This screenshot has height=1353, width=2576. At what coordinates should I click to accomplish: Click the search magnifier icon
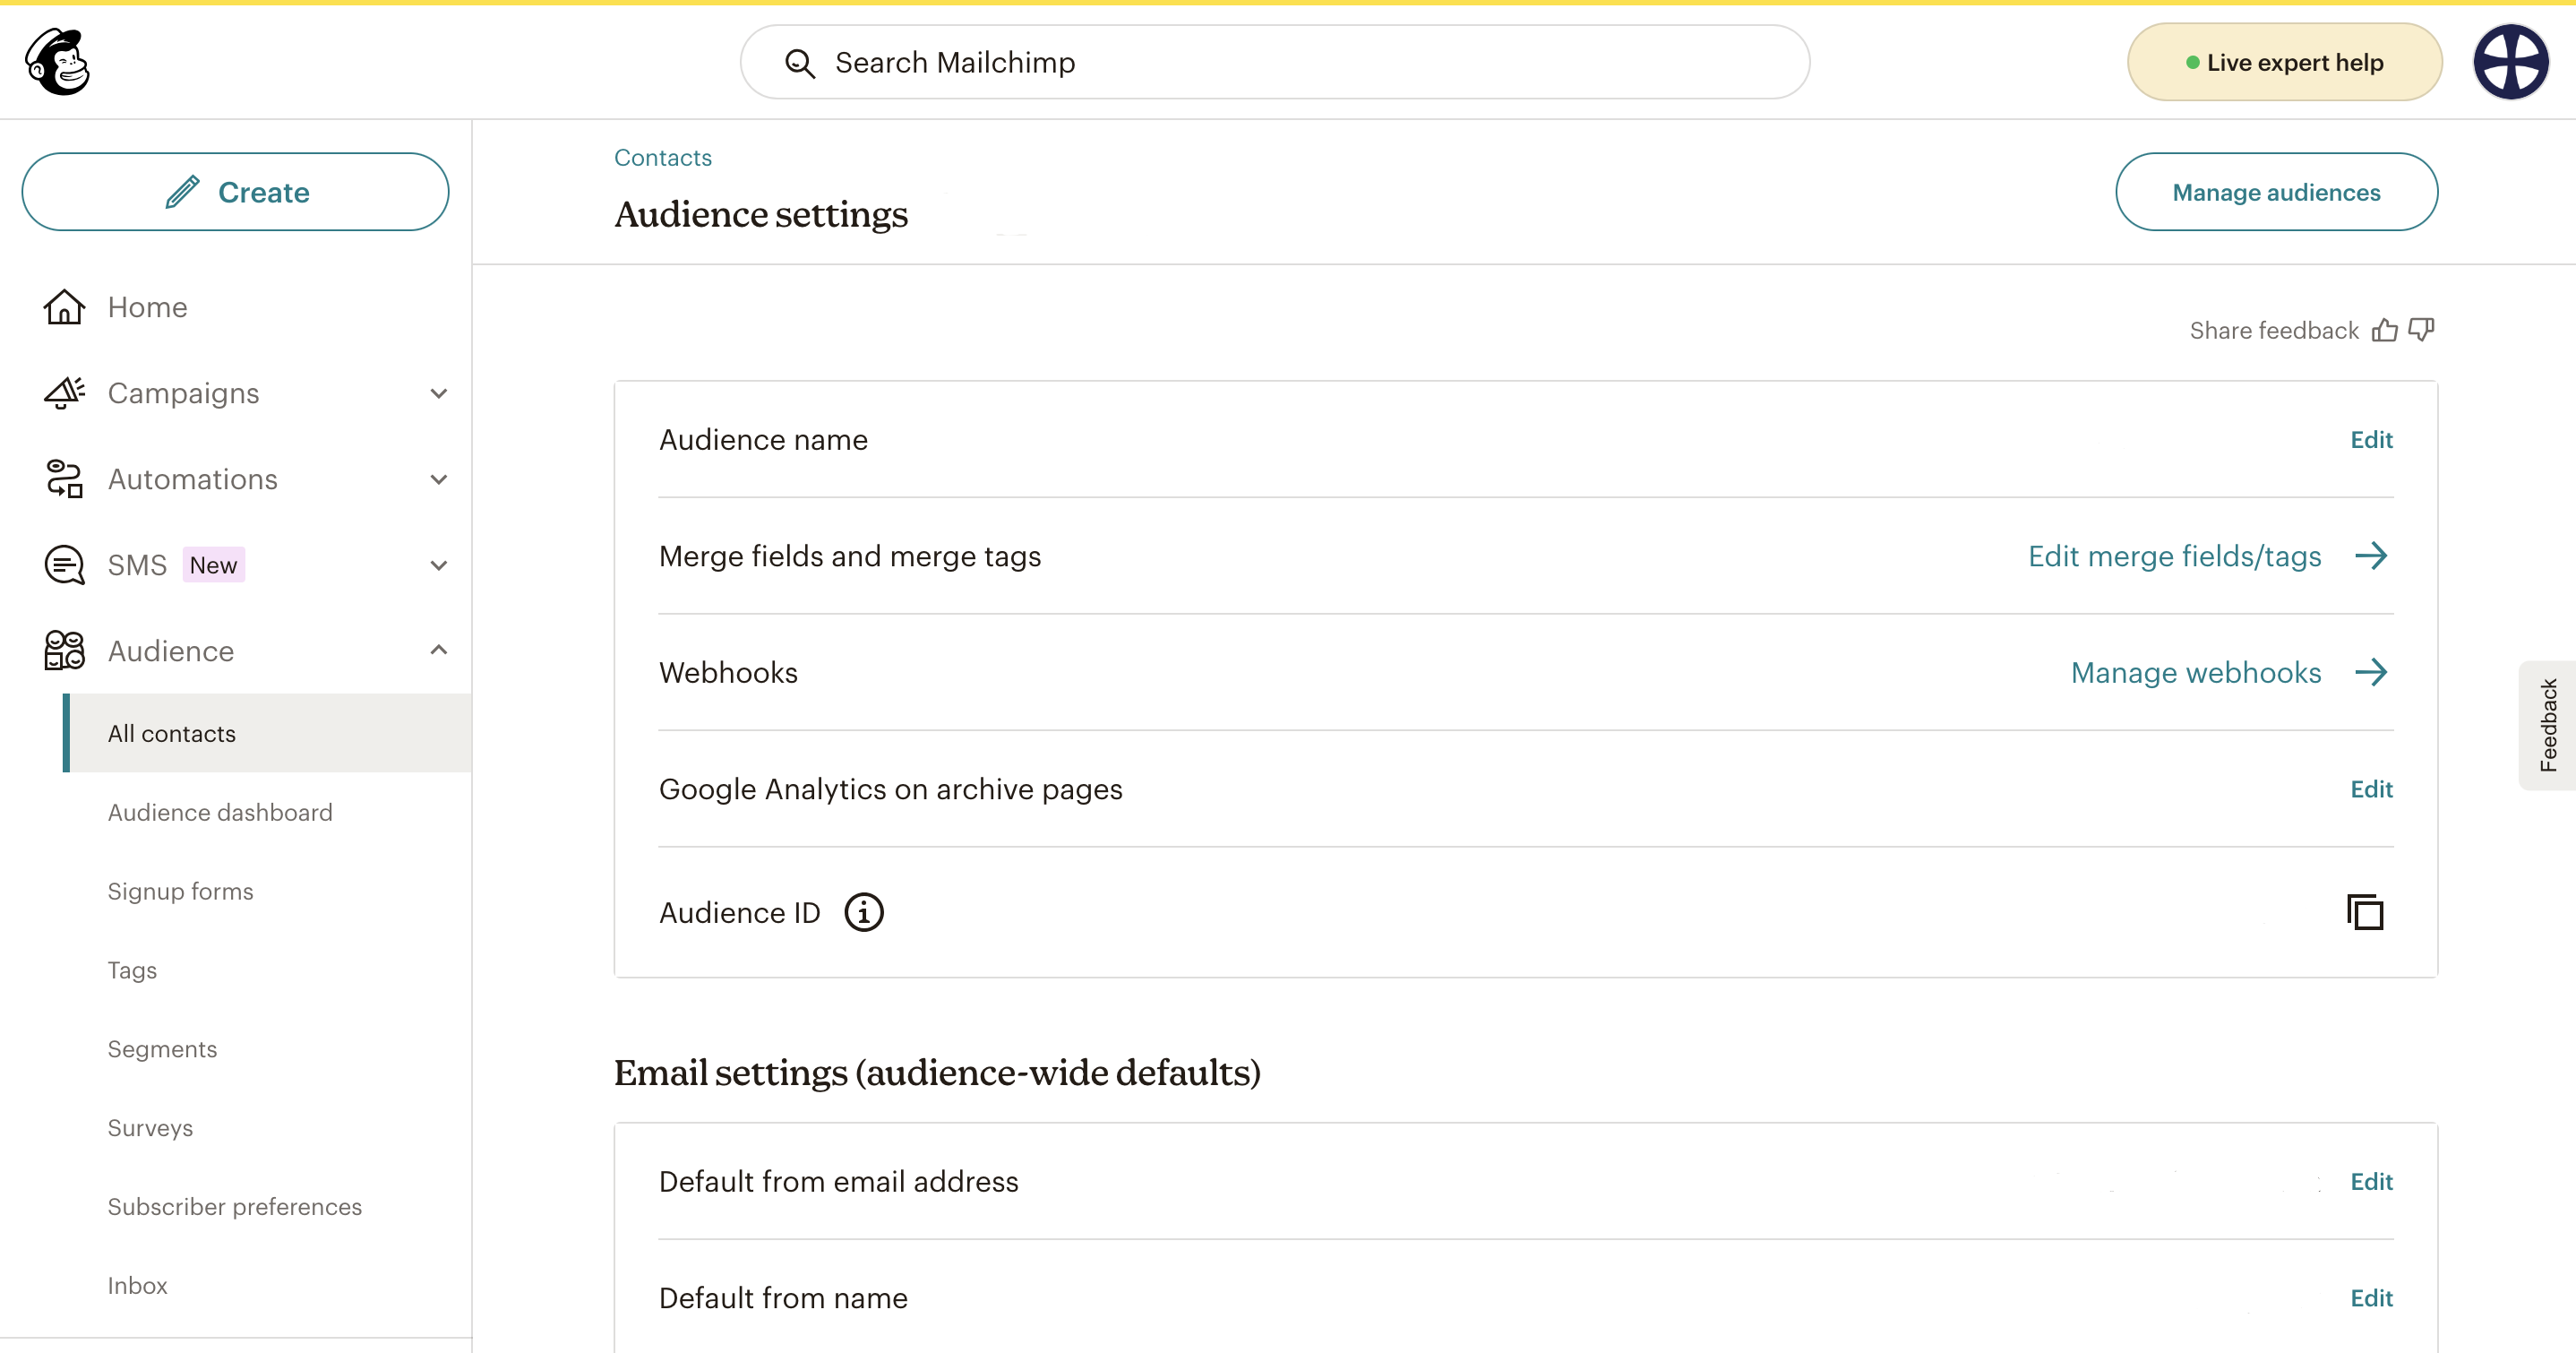(800, 63)
